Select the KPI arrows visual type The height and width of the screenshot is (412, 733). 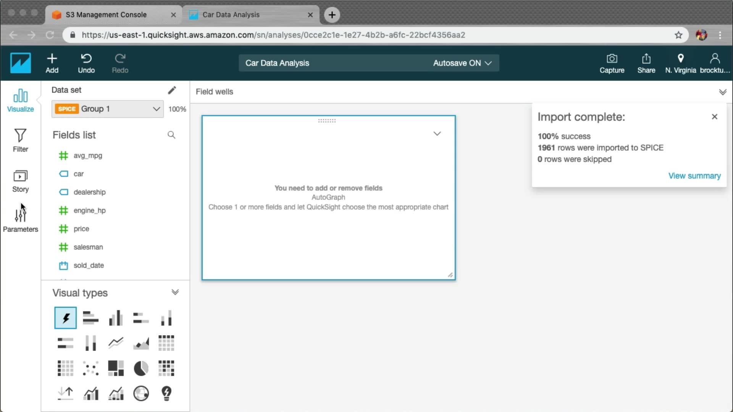(65, 393)
